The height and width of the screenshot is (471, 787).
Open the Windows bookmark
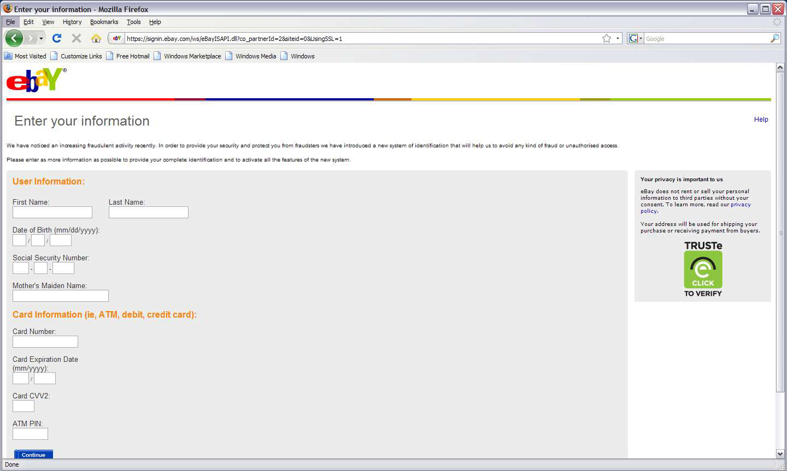(297, 56)
